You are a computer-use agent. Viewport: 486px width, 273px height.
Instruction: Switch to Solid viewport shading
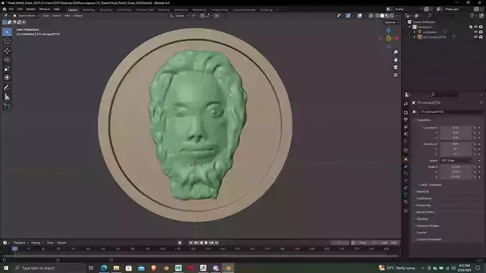click(x=382, y=16)
